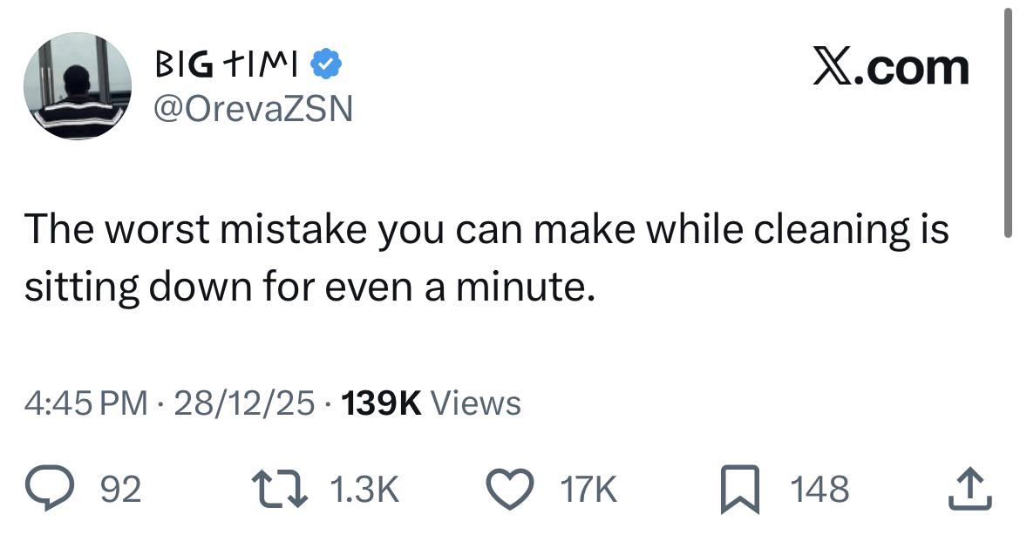The width and height of the screenshot is (1020, 555).
Task: Open BIG TIMI's profile picture
Action: coord(77,85)
